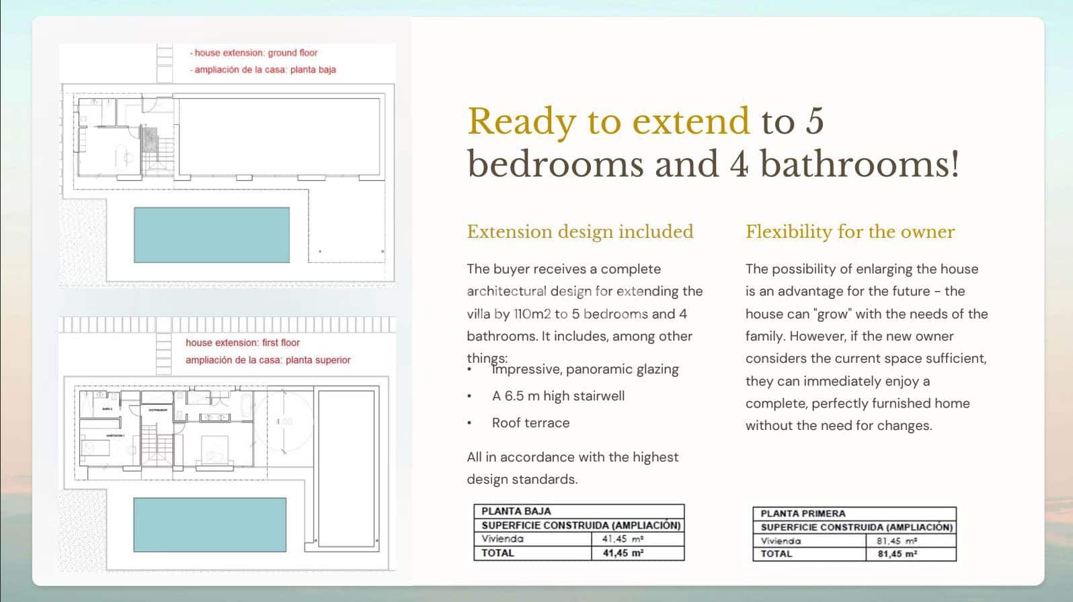Click the 81,45 m² TOTAL cell
This screenshot has height=602, width=1073.
pyautogui.click(x=897, y=554)
